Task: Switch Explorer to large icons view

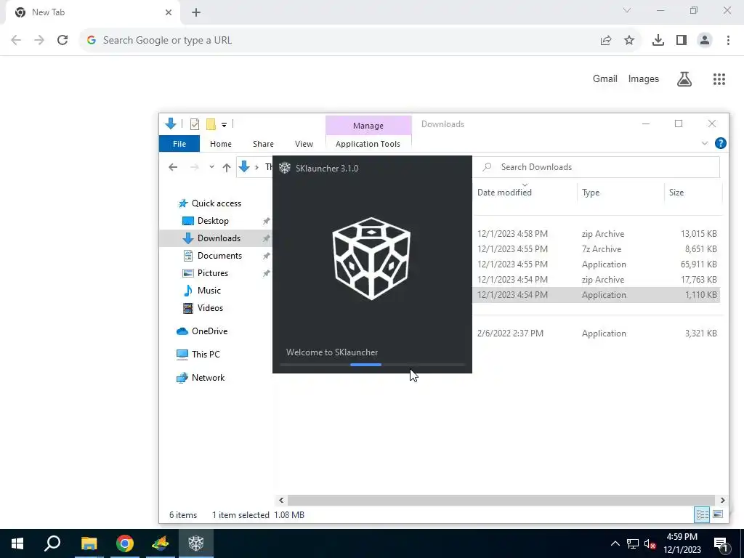Action: pos(718,514)
